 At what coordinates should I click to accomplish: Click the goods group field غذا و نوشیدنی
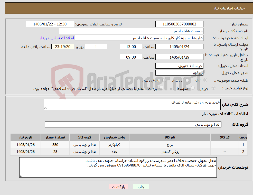point(133,124)
